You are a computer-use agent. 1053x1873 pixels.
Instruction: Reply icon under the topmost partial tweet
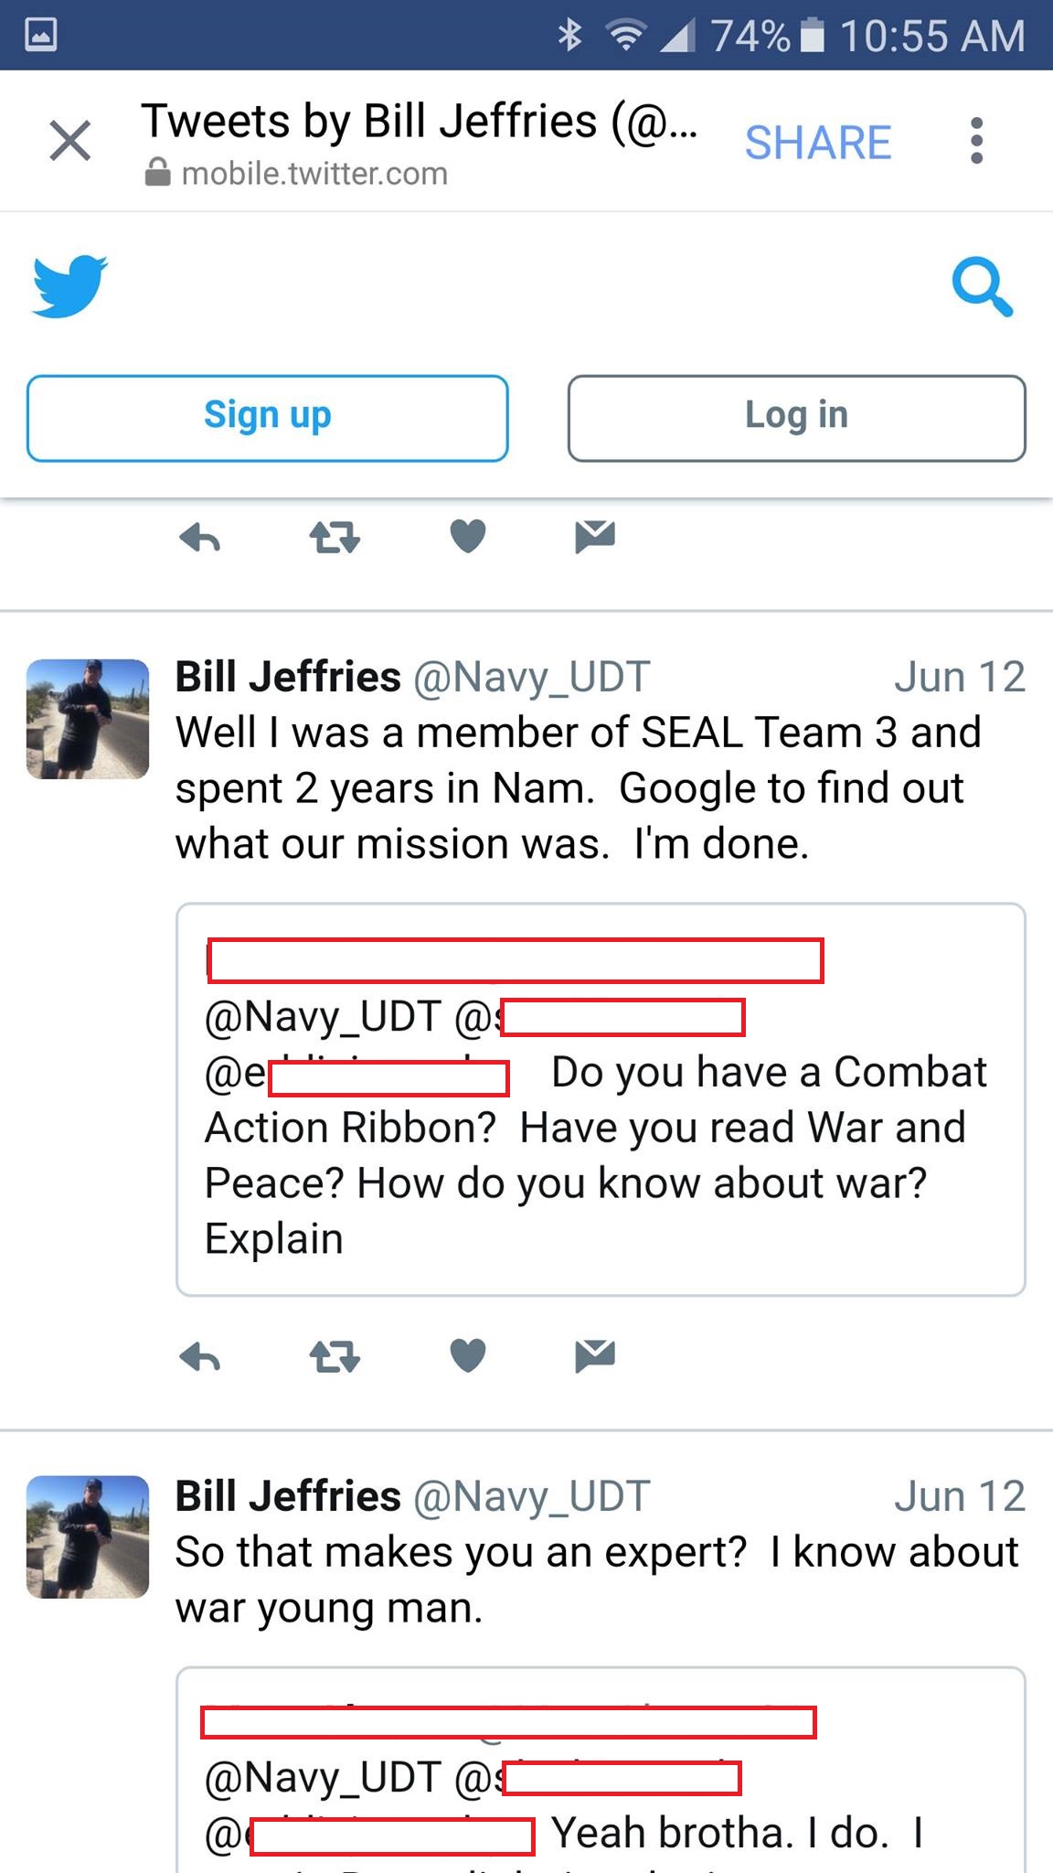click(200, 538)
